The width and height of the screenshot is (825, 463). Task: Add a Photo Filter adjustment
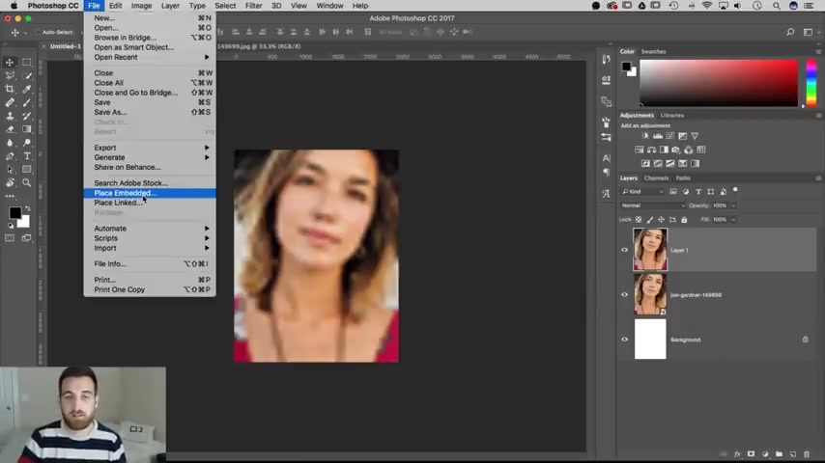tap(676, 150)
